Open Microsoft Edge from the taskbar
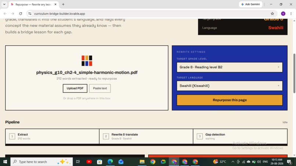This screenshot has width=296, height=166. 110,162
